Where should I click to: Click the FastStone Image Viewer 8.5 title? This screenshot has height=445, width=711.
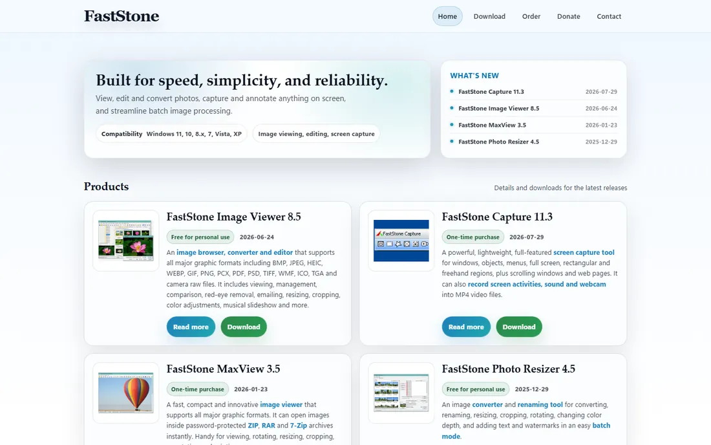point(233,217)
